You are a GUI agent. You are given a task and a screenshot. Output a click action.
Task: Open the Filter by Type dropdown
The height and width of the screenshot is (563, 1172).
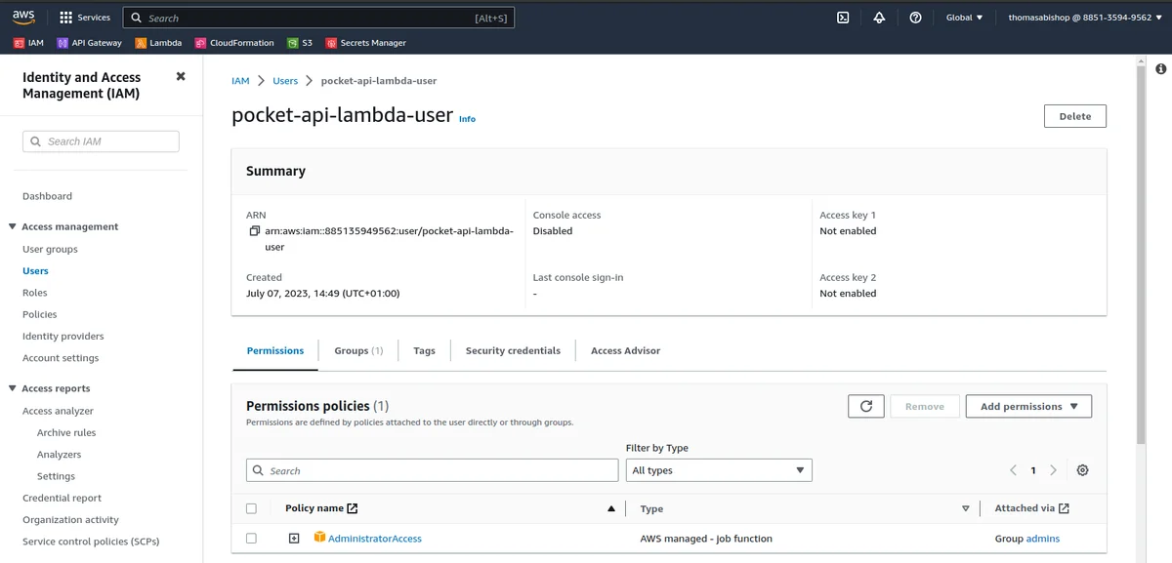tap(718, 470)
